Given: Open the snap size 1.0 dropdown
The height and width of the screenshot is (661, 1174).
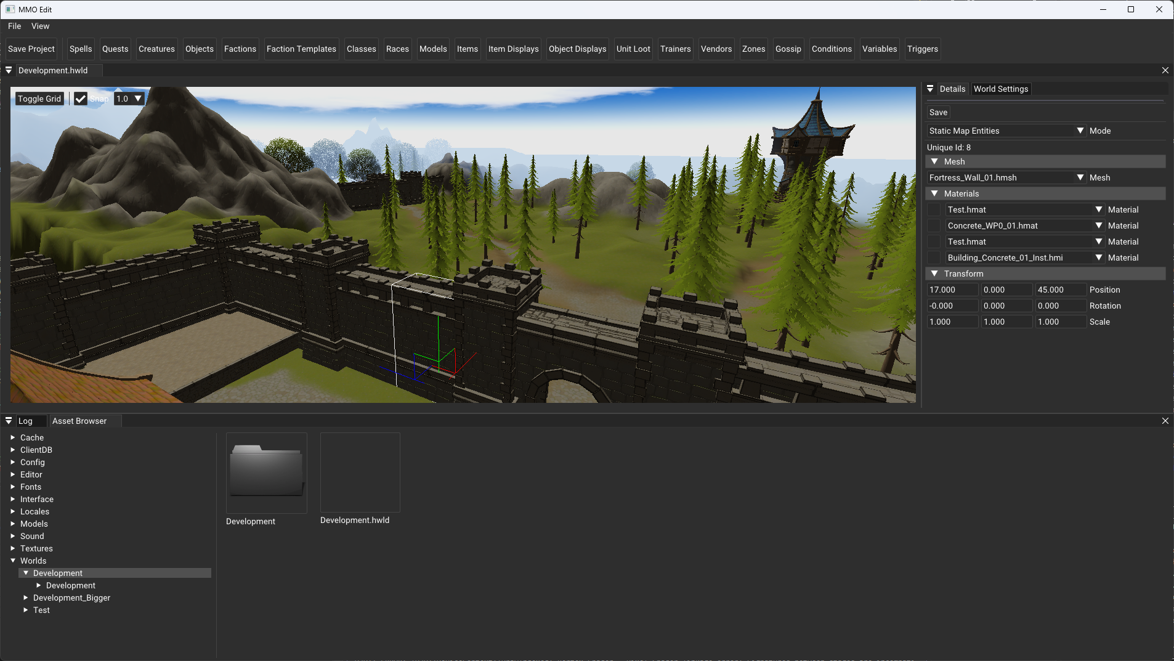Looking at the screenshot, I should 129,99.
